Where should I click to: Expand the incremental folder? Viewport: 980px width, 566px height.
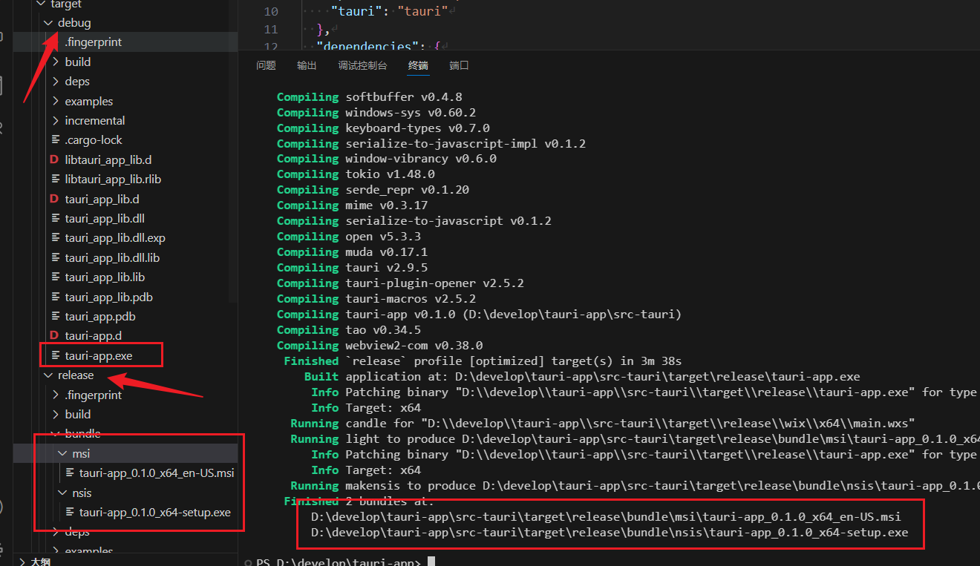click(x=56, y=121)
